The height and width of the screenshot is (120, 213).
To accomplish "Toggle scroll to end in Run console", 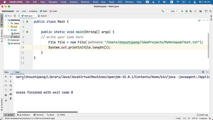I will [11, 90].
